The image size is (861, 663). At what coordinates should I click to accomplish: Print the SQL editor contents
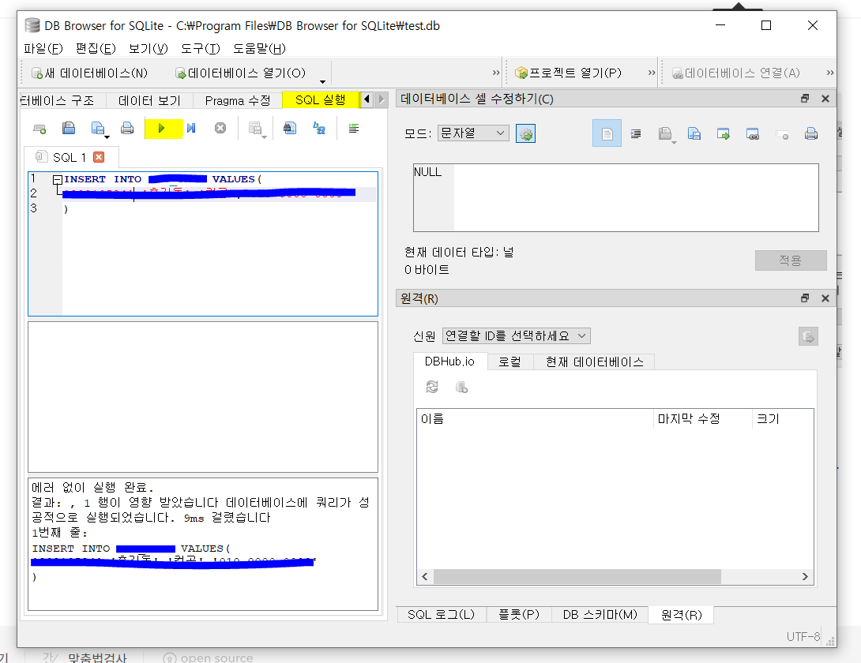pyautogui.click(x=127, y=129)
